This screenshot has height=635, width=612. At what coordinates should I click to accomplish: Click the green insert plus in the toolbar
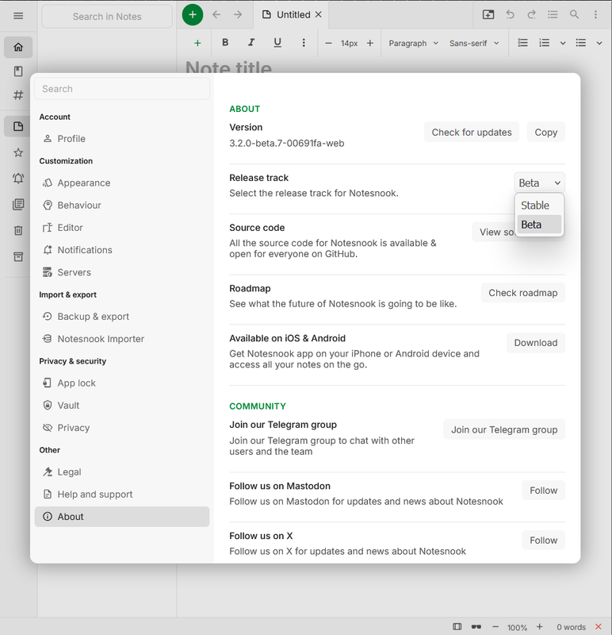[x=197, y=43]
